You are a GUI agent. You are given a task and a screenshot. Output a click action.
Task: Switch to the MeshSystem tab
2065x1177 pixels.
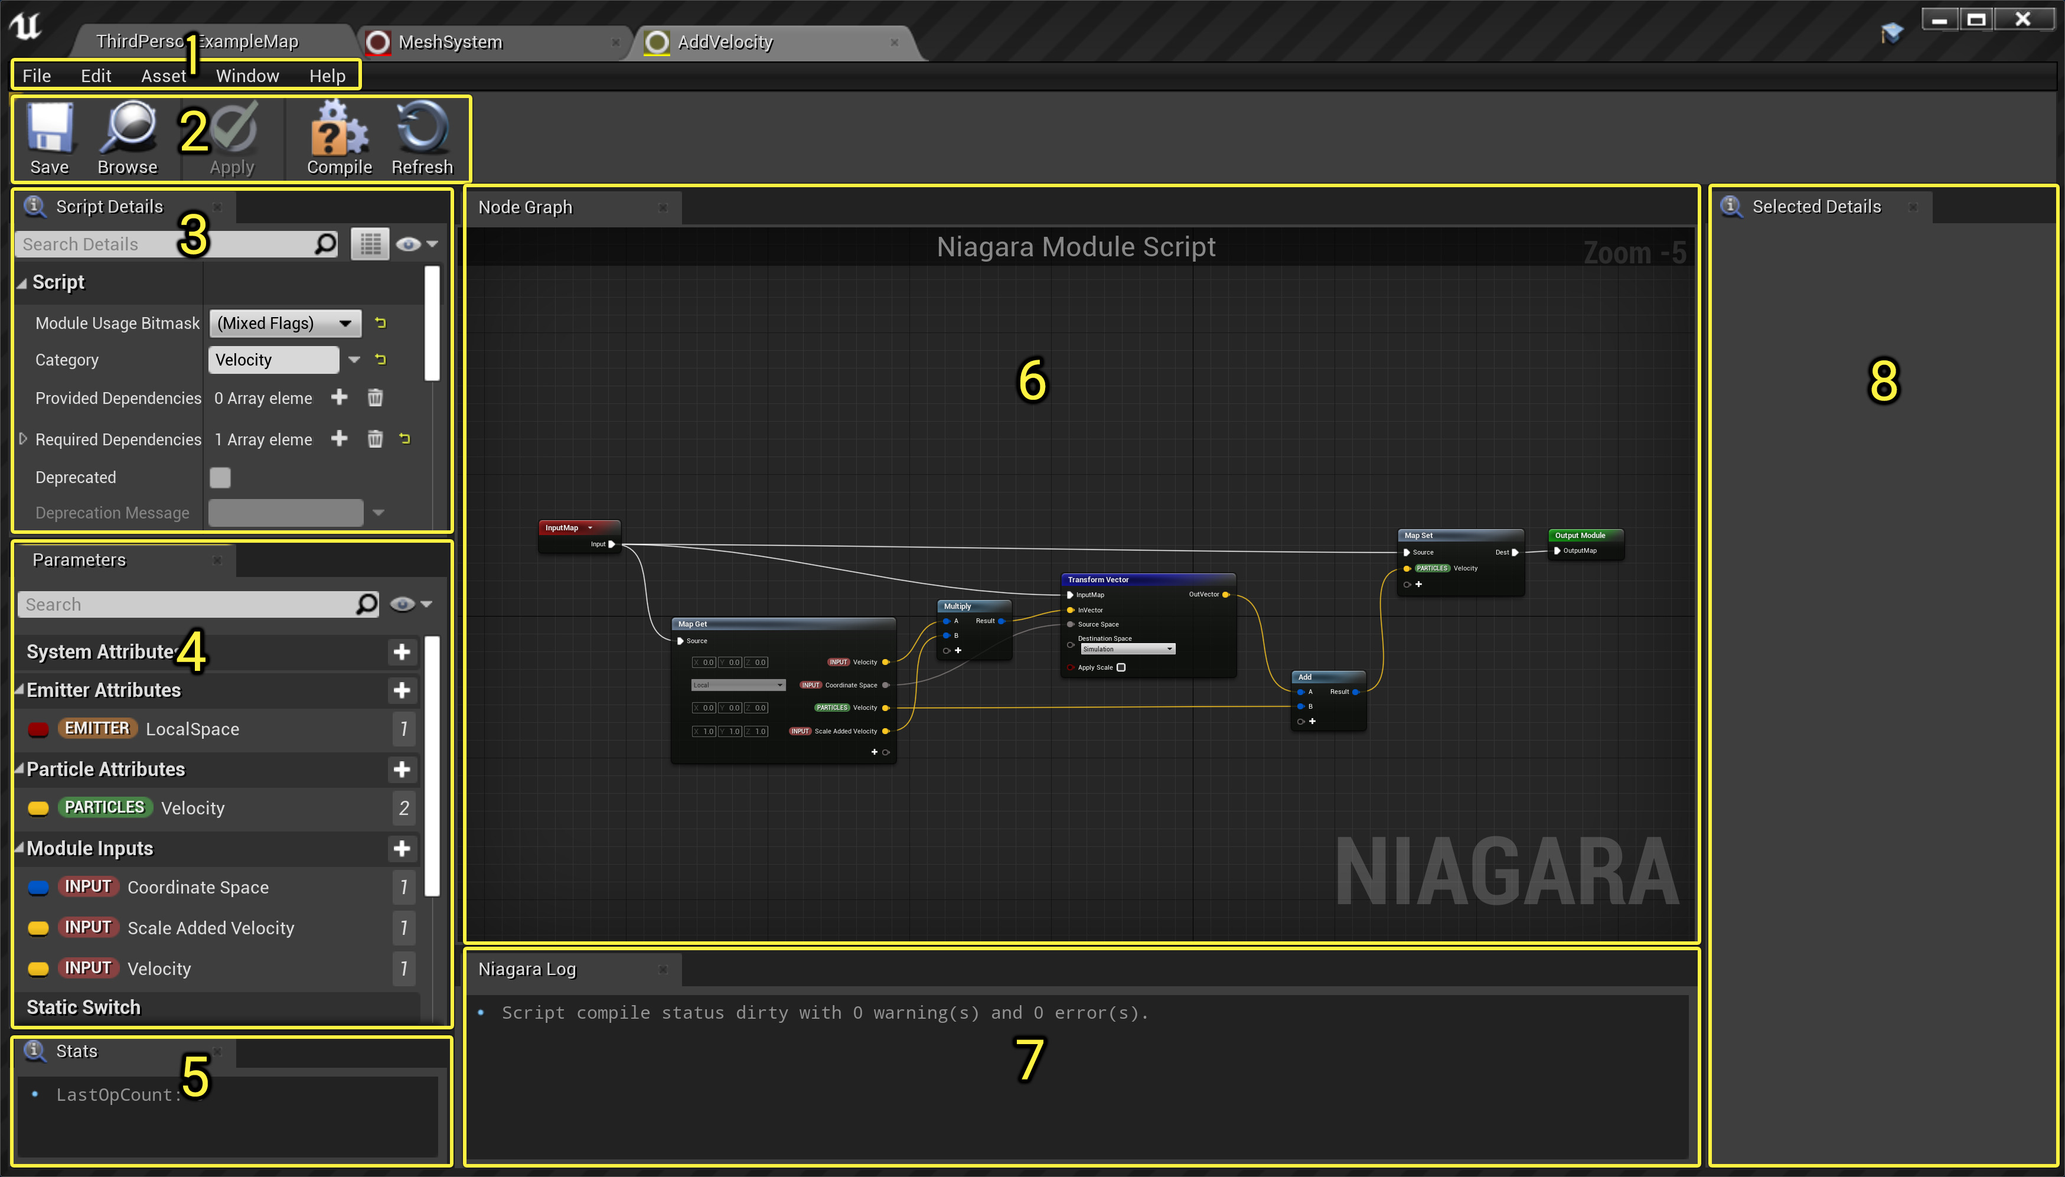[450, 42]
